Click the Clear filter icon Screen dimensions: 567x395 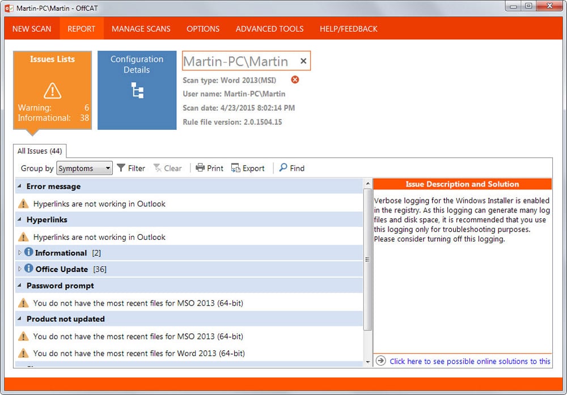[x=157, y=168]
